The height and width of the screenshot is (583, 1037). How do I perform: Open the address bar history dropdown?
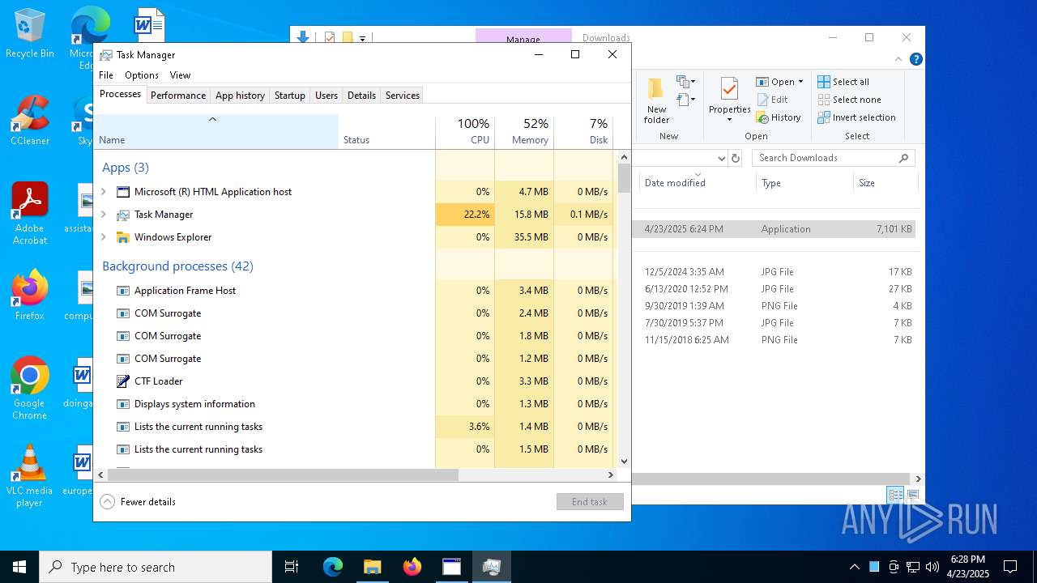(x=721, y=158)
